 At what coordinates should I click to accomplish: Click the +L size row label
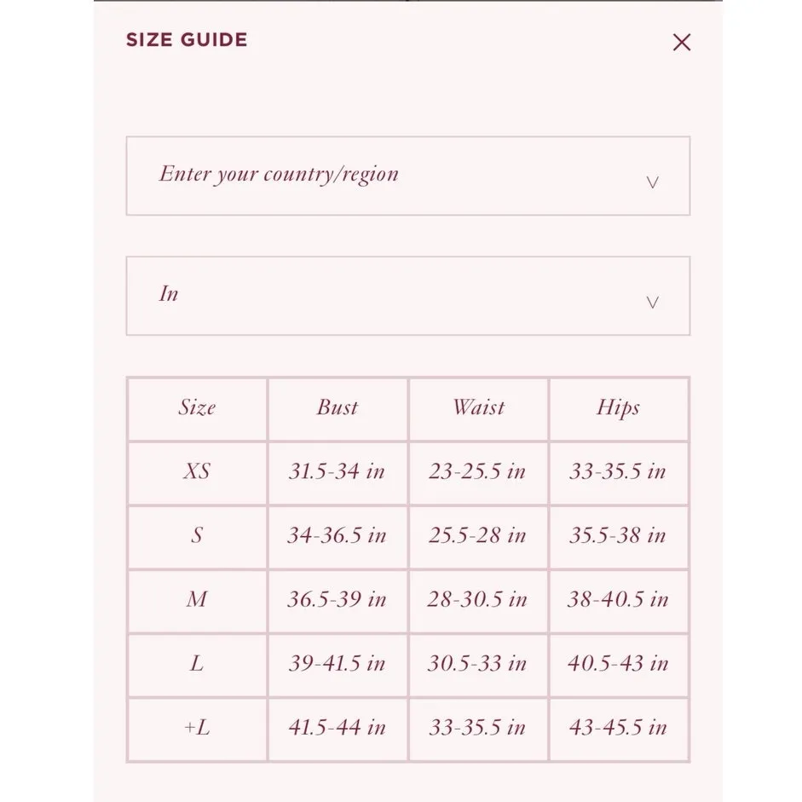(x=197, y=728)
